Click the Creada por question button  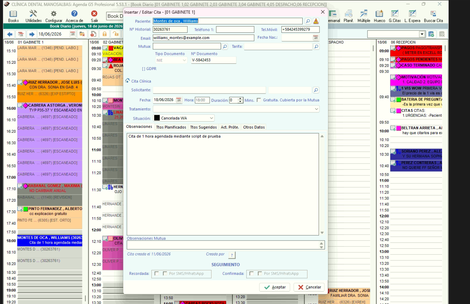(x=232, y=255)
